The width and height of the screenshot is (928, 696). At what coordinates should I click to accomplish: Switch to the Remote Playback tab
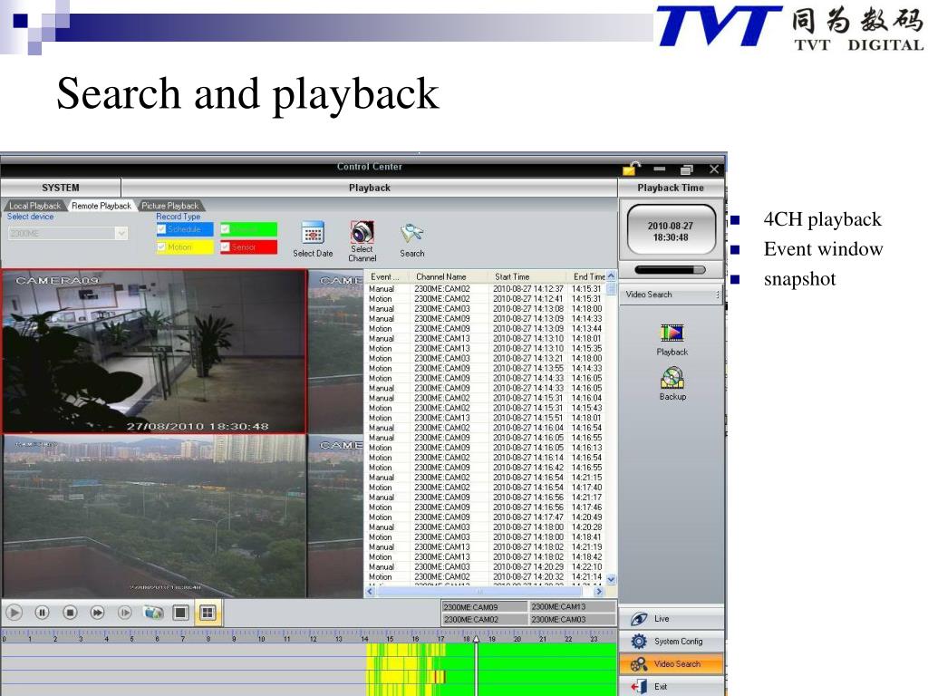point(101,206)
